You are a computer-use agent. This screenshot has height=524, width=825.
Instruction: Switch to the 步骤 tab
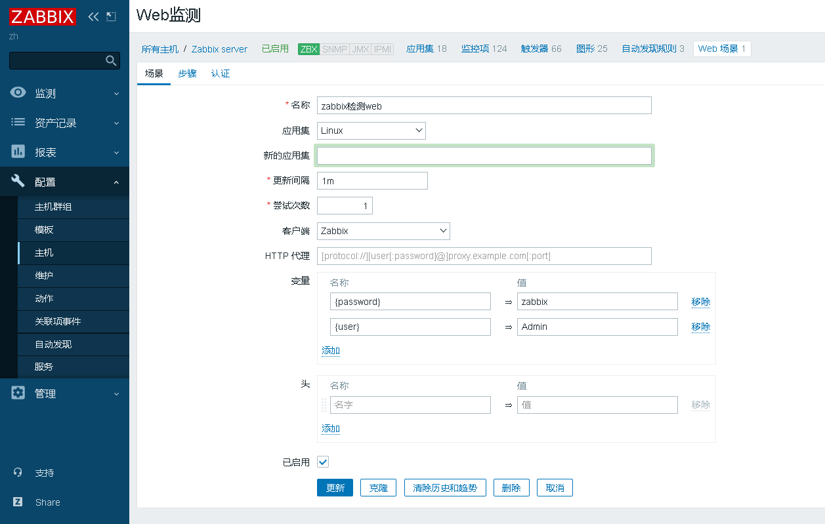click(187, 73)
